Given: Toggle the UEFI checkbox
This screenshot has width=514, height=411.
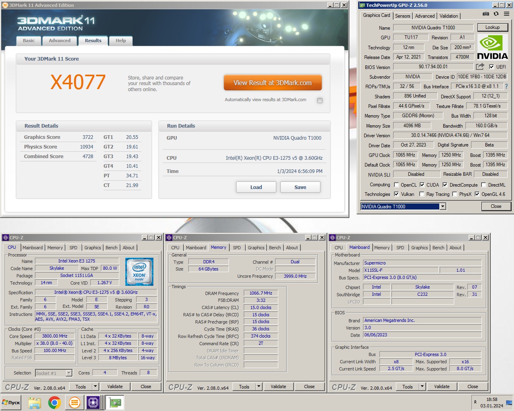Looking at the screenshot, I should (492, 67).
